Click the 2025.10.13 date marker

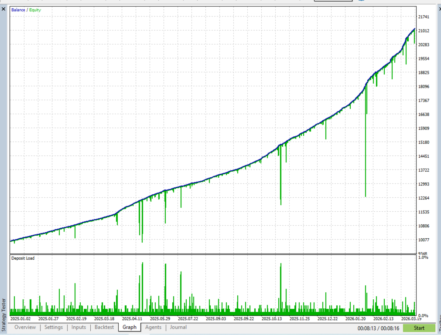click(x=271, y=319)
